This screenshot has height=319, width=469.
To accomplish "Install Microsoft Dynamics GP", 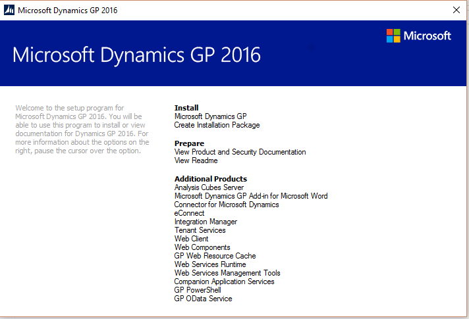I will point(211,116).
